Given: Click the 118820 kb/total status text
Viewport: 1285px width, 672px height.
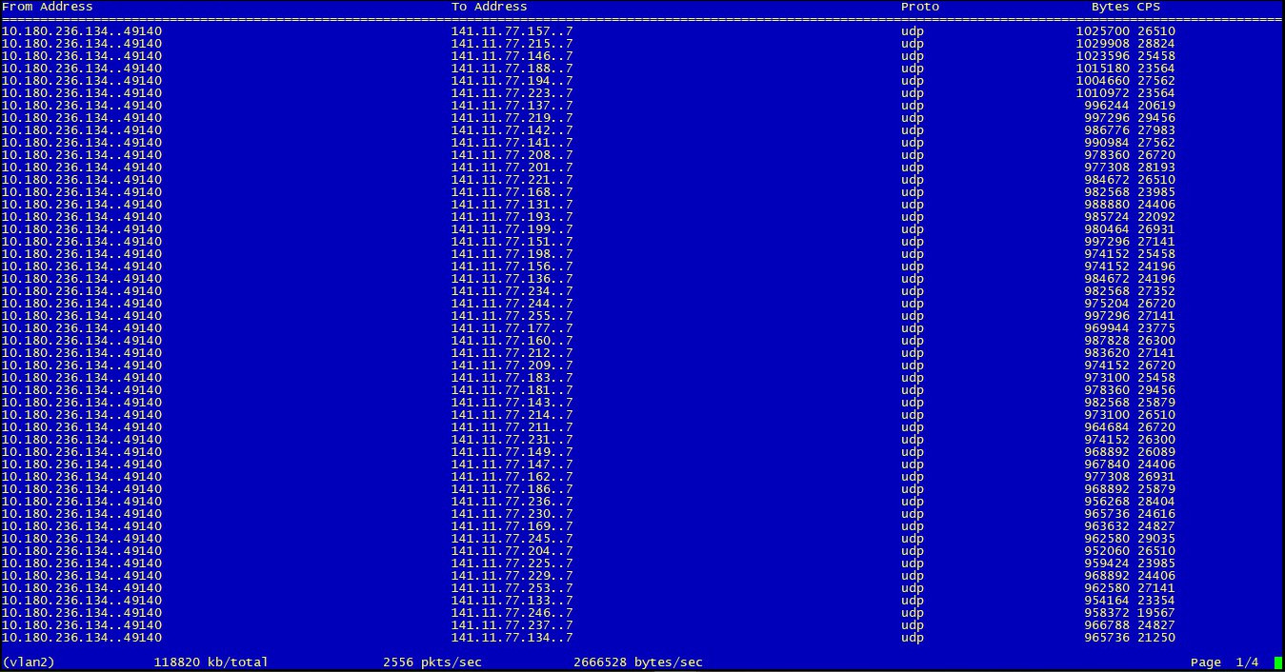Looking at the screenshot, I should [211, 662].
